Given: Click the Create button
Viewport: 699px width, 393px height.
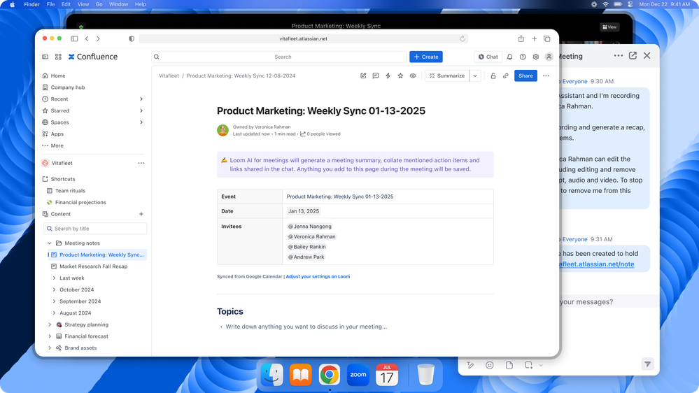Looking at the screenshot, I should (426, 57).
